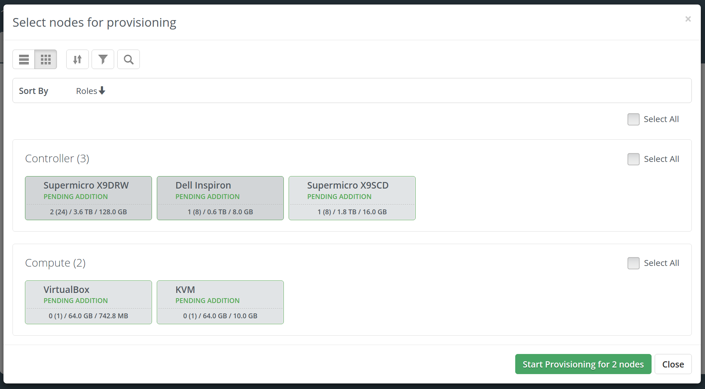The image size is (705, 389).
Task: Select the Dell Inspiron node
Action: click(x=220, y=198)
